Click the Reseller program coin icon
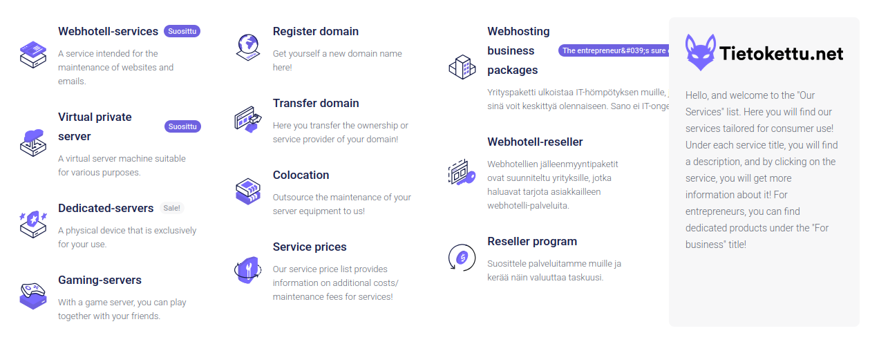879x344 pixels. click(462, 257)
